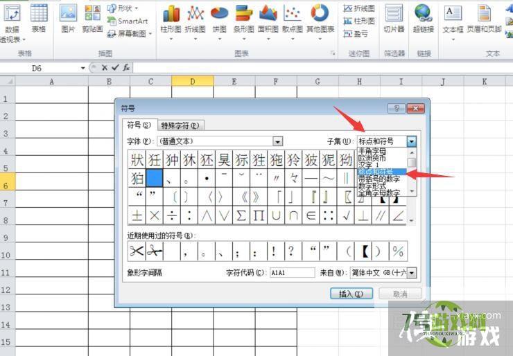Insert a pie chart 饼图

point(220,21)
